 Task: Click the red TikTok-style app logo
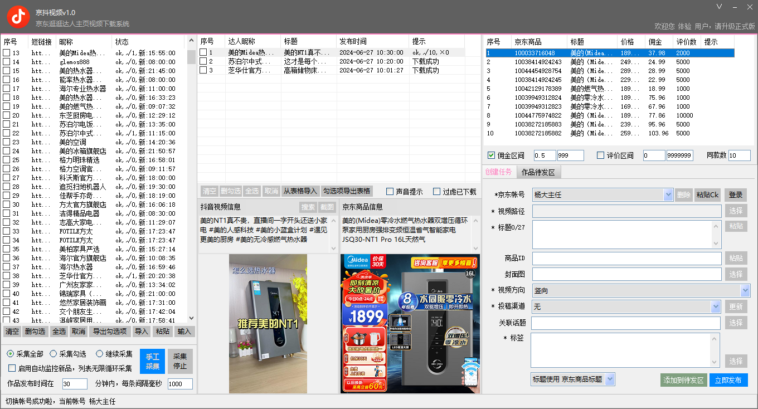(18, 17)
